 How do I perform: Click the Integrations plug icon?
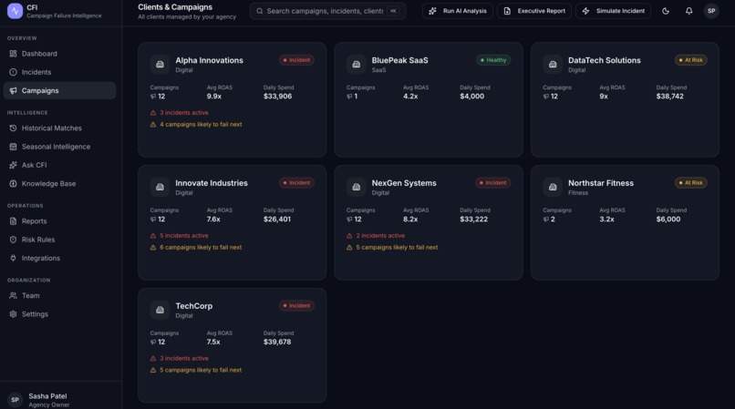point(13,258)
